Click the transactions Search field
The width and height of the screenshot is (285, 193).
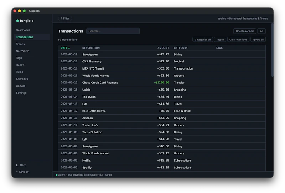113,31
